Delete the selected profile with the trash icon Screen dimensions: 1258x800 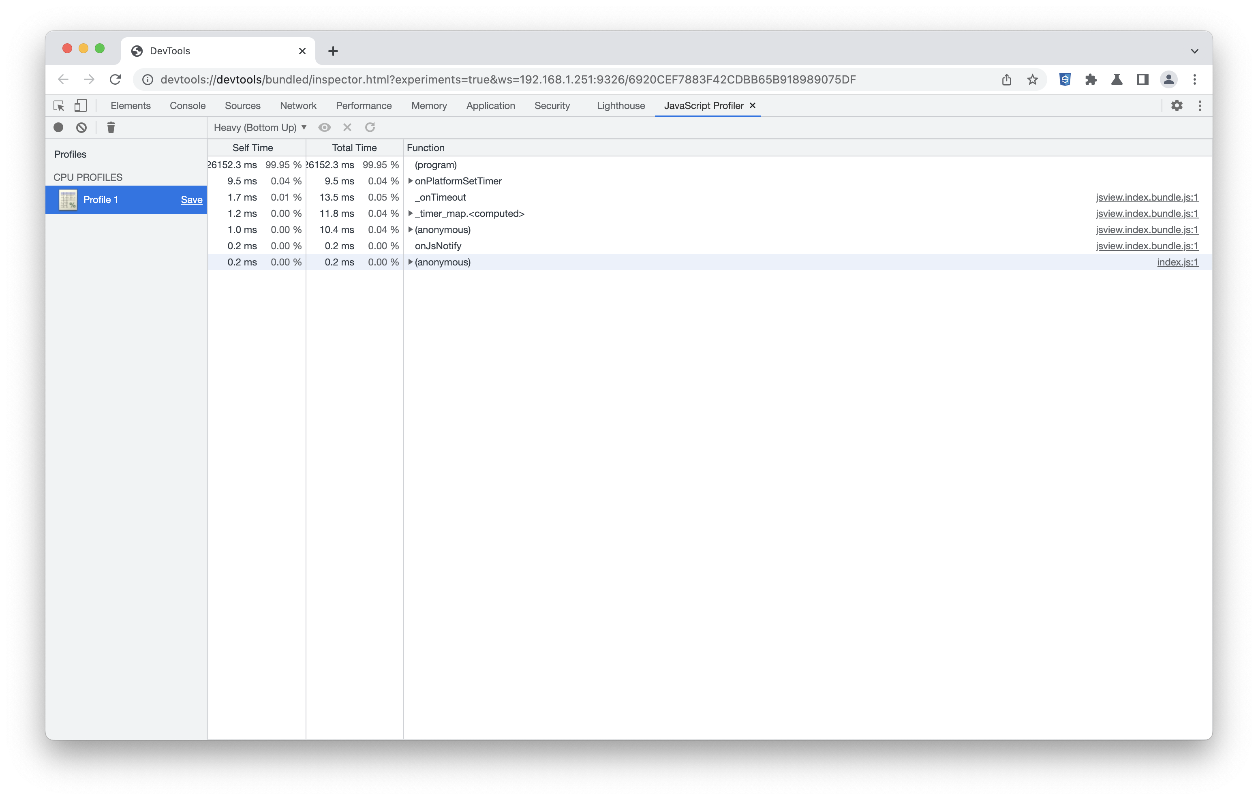point(111,128)
